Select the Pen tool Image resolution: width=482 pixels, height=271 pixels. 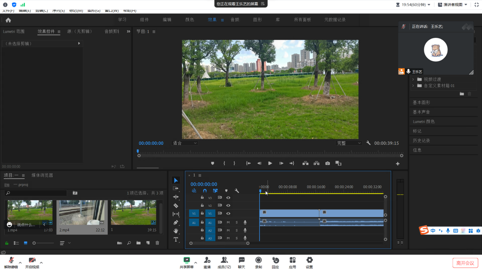pos(176,222)
